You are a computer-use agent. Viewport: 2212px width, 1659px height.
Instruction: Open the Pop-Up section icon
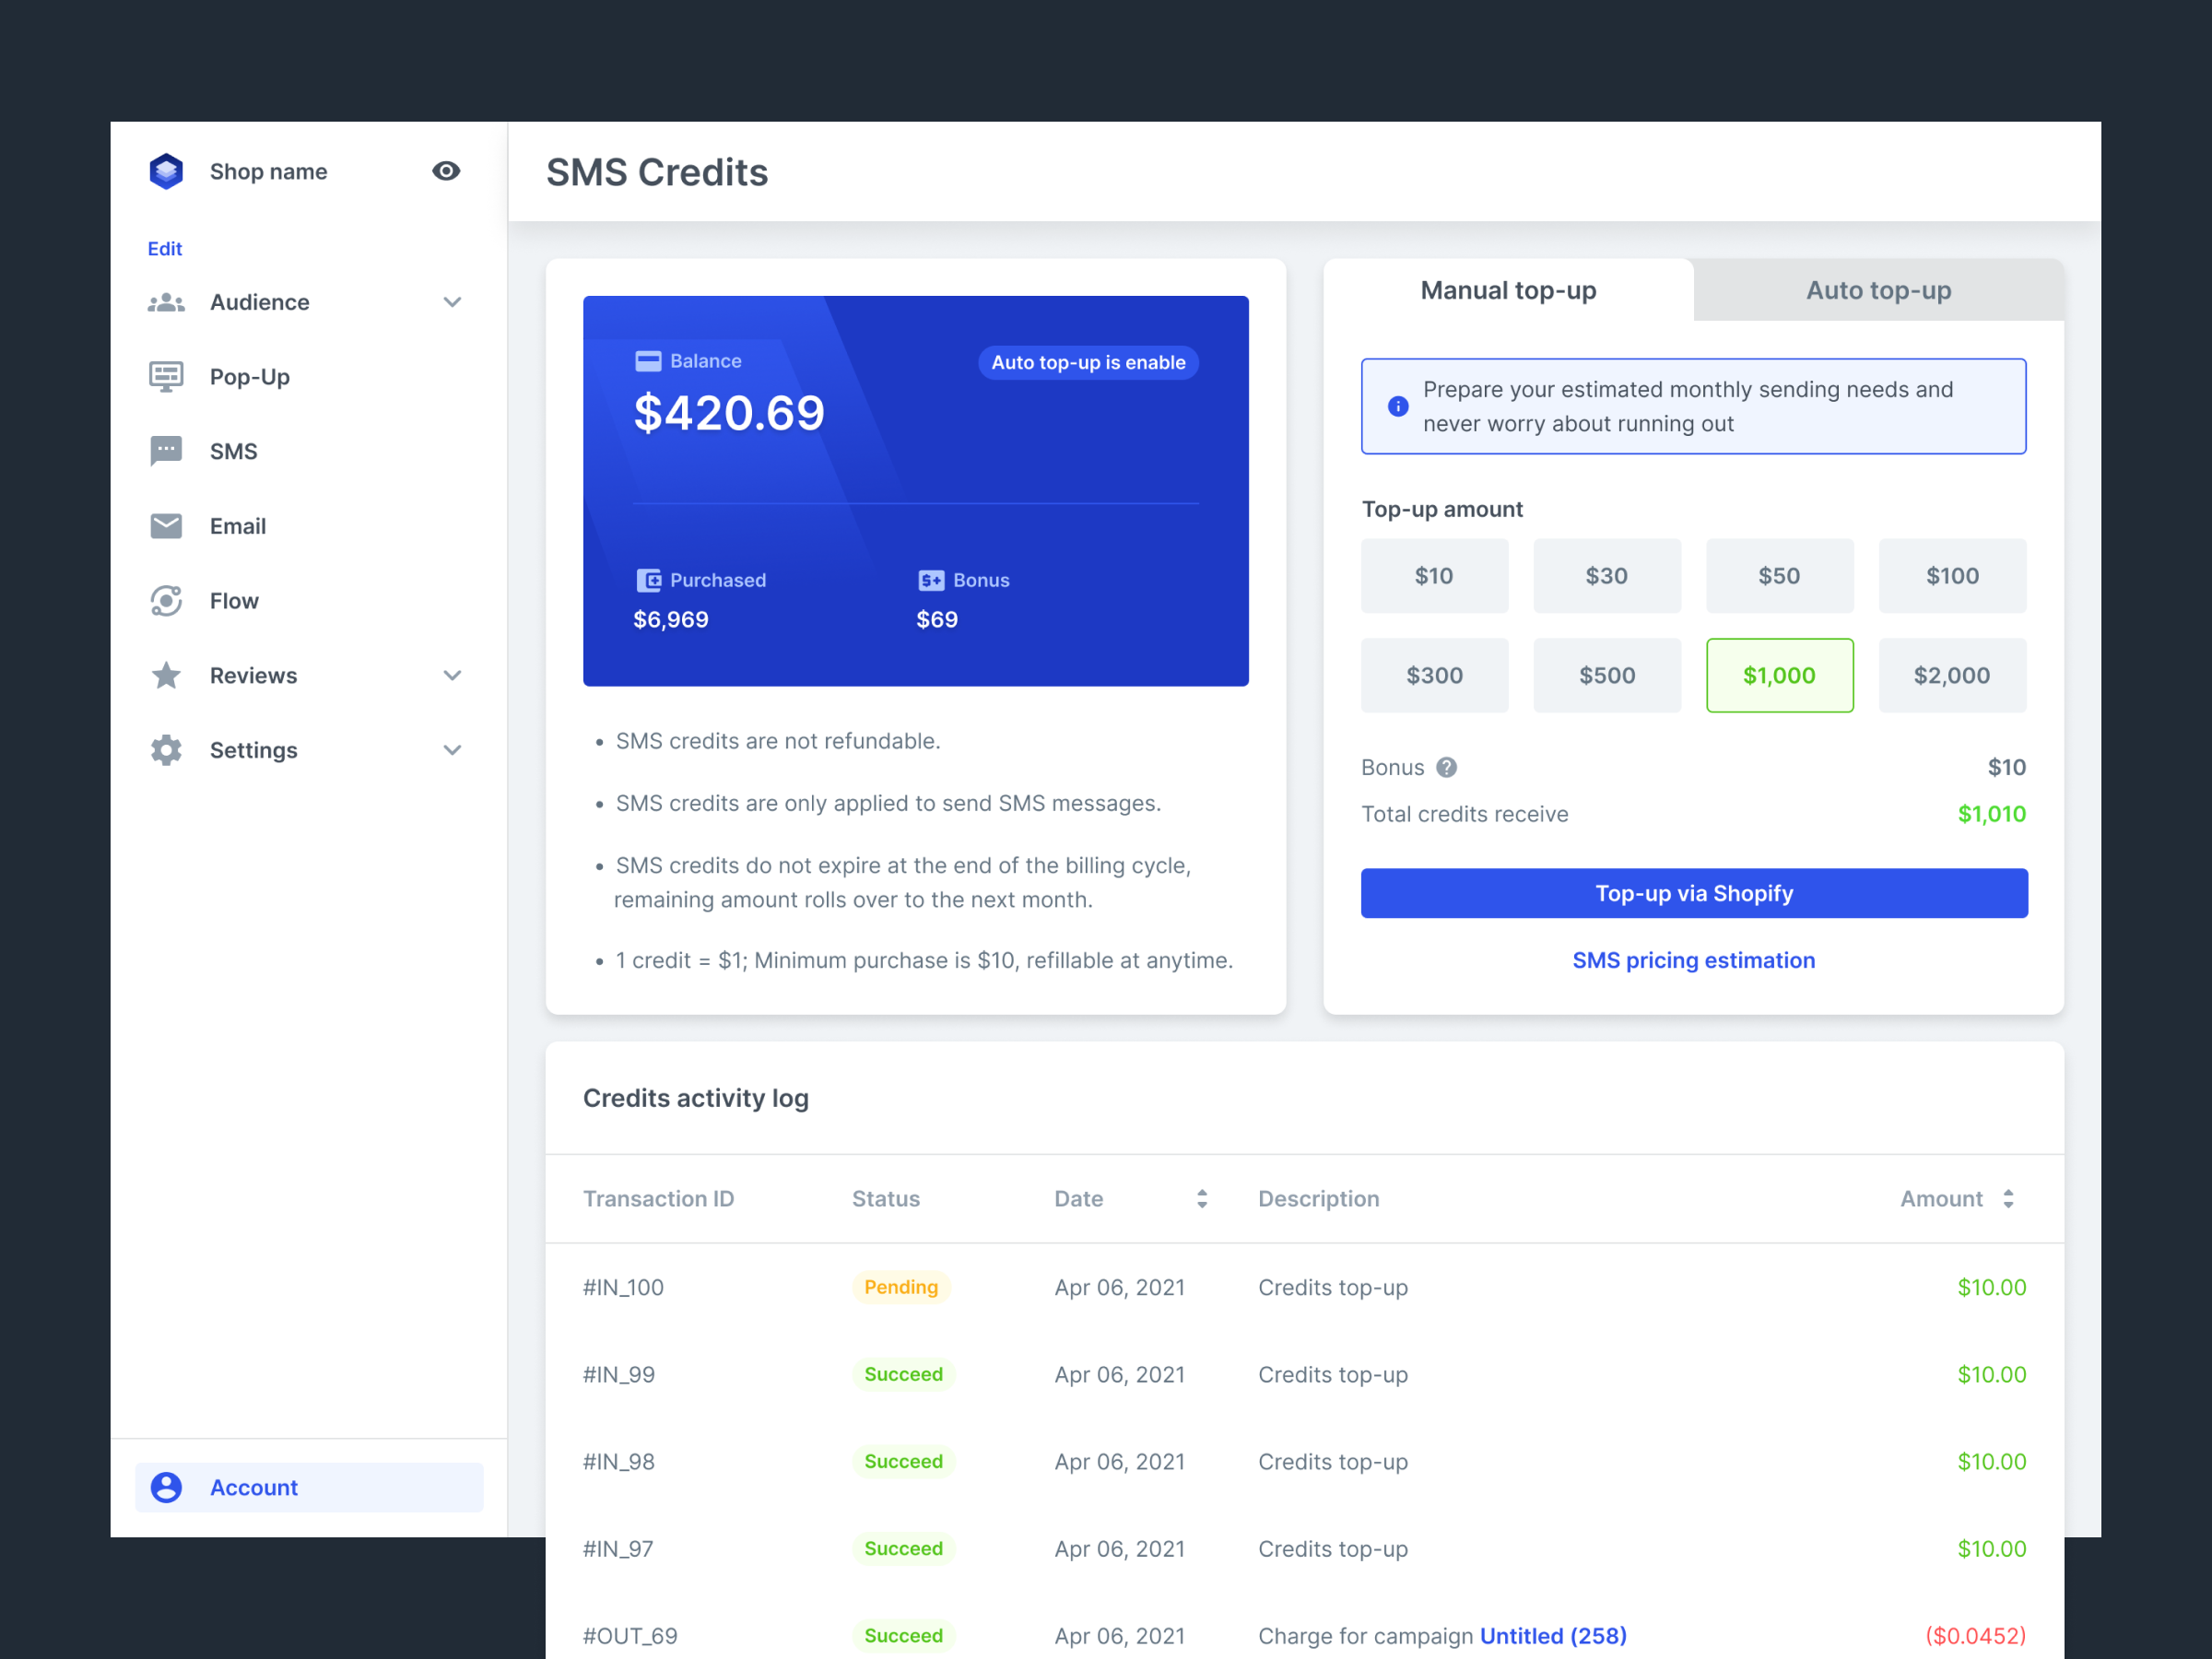166,377
